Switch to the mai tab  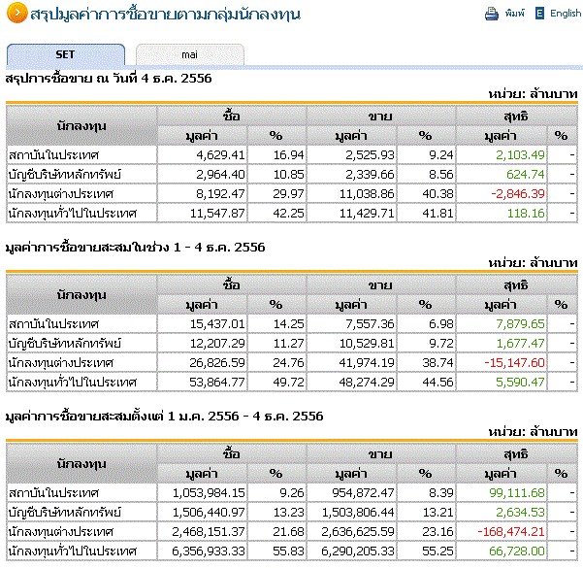tap(189, 55)
